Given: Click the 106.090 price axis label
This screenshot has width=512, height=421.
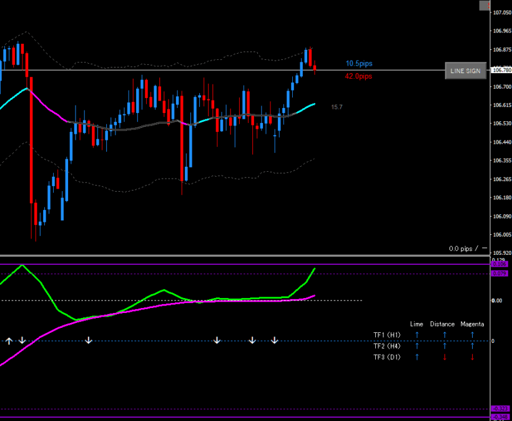Looking at the screenshot, I should (x=502, y=216).
